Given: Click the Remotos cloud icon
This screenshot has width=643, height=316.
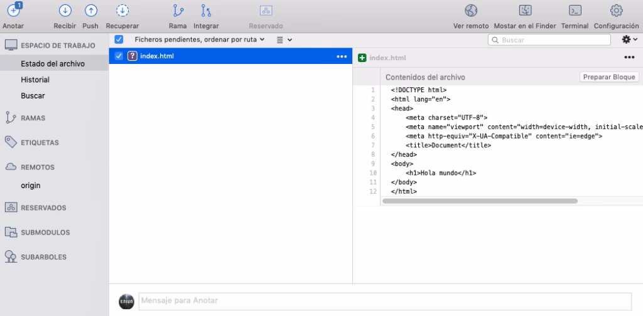Looking at the screenshot, I should [11, 167].
